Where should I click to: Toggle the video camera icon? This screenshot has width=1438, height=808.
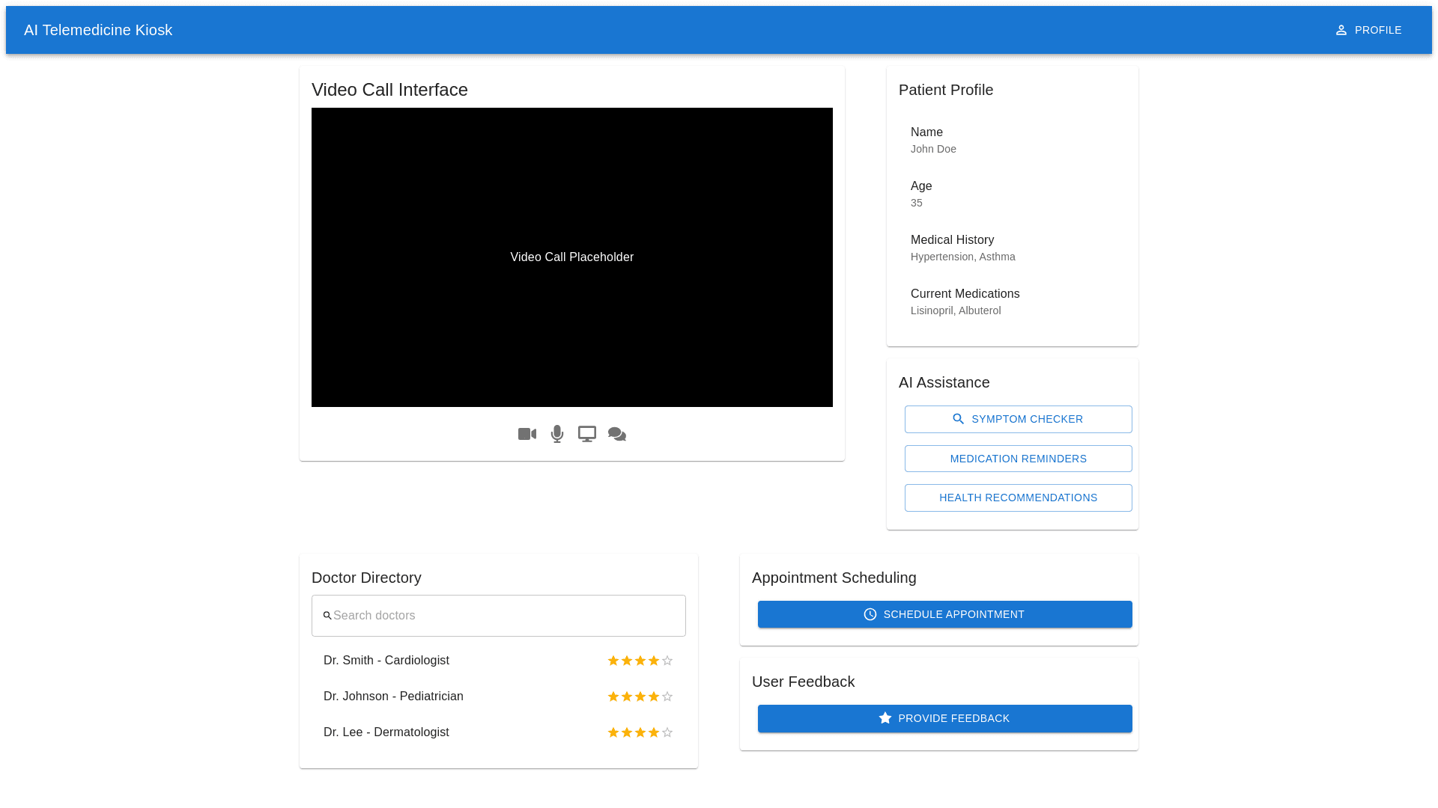(x=527, y=434)
